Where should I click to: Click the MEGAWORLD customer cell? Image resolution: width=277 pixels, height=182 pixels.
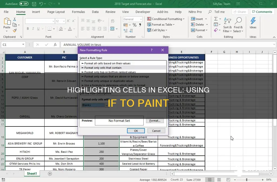tap(25, 133)
